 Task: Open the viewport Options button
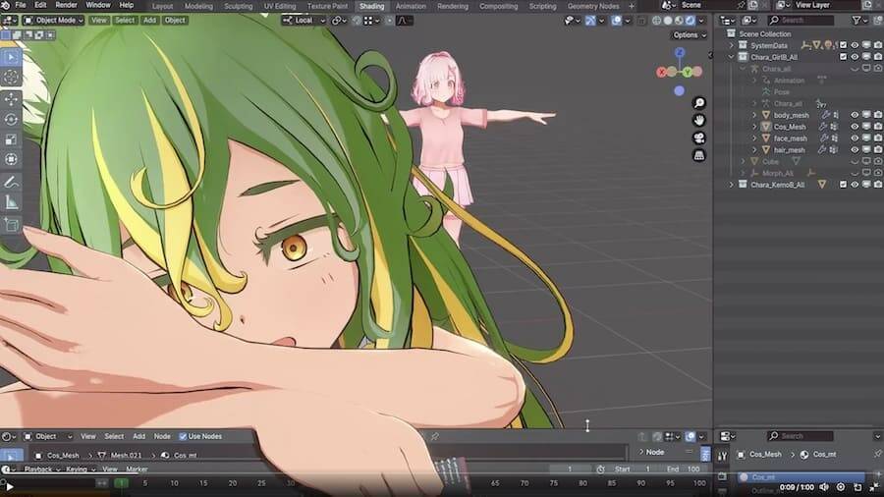[x=688, y=35]
